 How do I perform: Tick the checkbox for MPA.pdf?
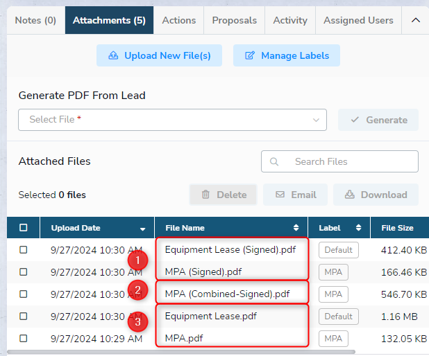(x=24, y=338)
